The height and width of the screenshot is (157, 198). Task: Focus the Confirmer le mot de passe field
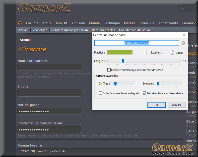click(49, 129)
